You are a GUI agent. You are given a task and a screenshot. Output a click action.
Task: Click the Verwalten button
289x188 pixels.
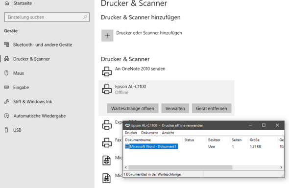tap(175, 108)
